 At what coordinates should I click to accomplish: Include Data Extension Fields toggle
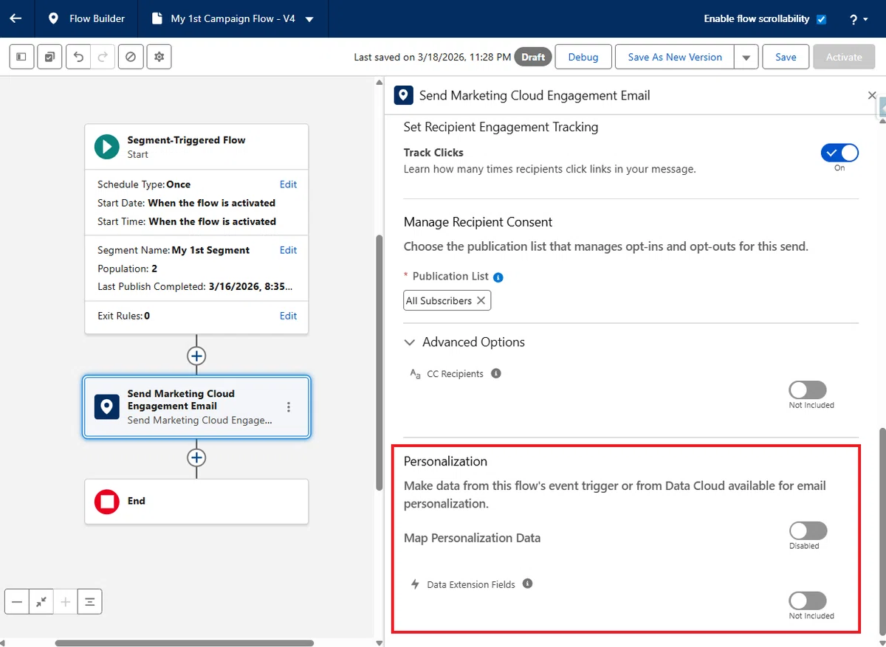click(x=808, y=601)
